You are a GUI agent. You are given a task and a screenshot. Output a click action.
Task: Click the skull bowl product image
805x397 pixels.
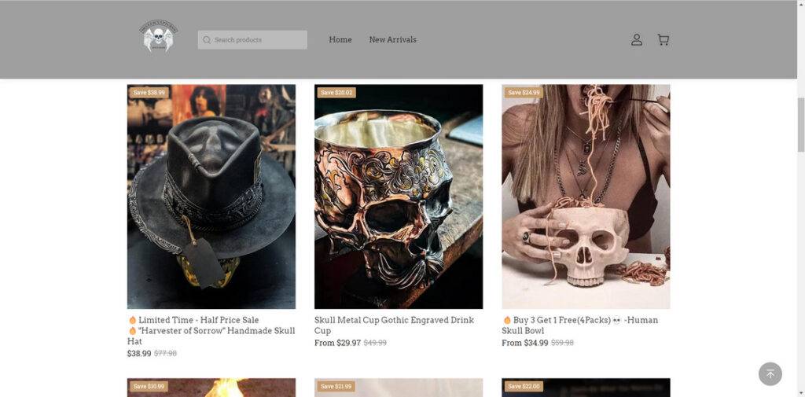[586, 197]
